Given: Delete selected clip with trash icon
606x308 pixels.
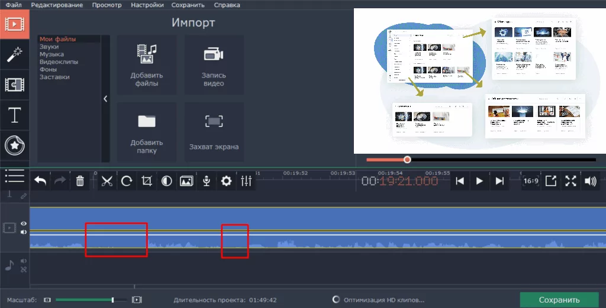Looking at the screenshot, I should pyautogui.click(x=80, y=181).
